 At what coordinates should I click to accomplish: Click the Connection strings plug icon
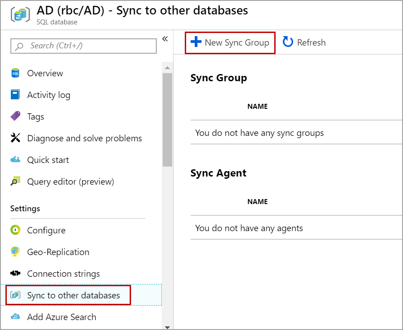(x=15, y=274)
